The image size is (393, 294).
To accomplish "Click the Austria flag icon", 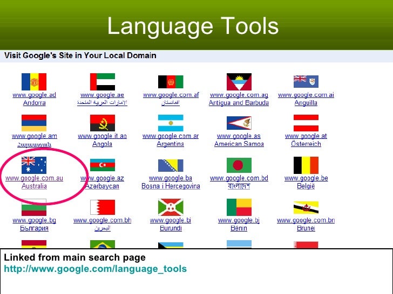I will (306, 123).
